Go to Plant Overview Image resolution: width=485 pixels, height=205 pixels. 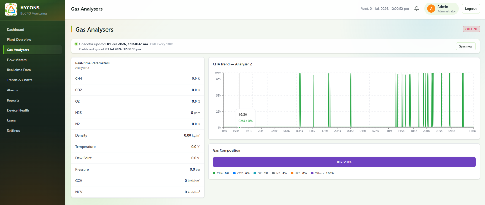(x=32, y=40)
